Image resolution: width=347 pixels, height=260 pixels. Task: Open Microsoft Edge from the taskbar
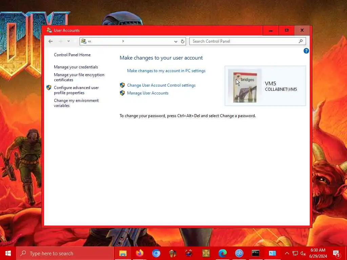pyautogui.click(x=222, y=253)
